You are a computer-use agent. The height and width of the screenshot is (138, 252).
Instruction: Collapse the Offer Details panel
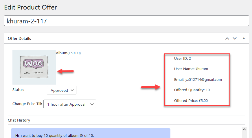(244, 38)
